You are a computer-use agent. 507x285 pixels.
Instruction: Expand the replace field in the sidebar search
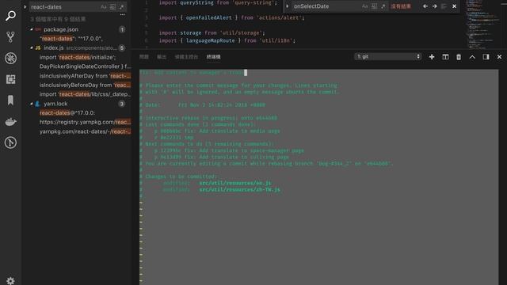pos(25,7)
